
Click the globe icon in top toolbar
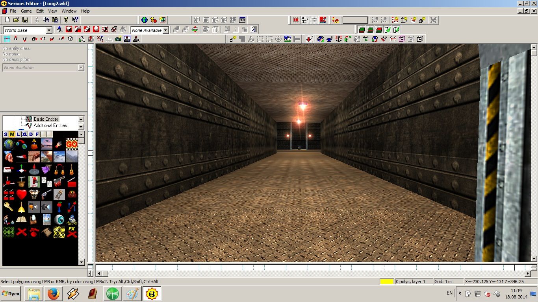pos(145,20)
